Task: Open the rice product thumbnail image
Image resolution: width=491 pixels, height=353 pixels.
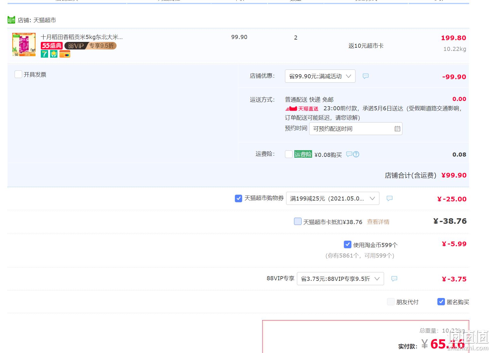Action: [24, 45]
